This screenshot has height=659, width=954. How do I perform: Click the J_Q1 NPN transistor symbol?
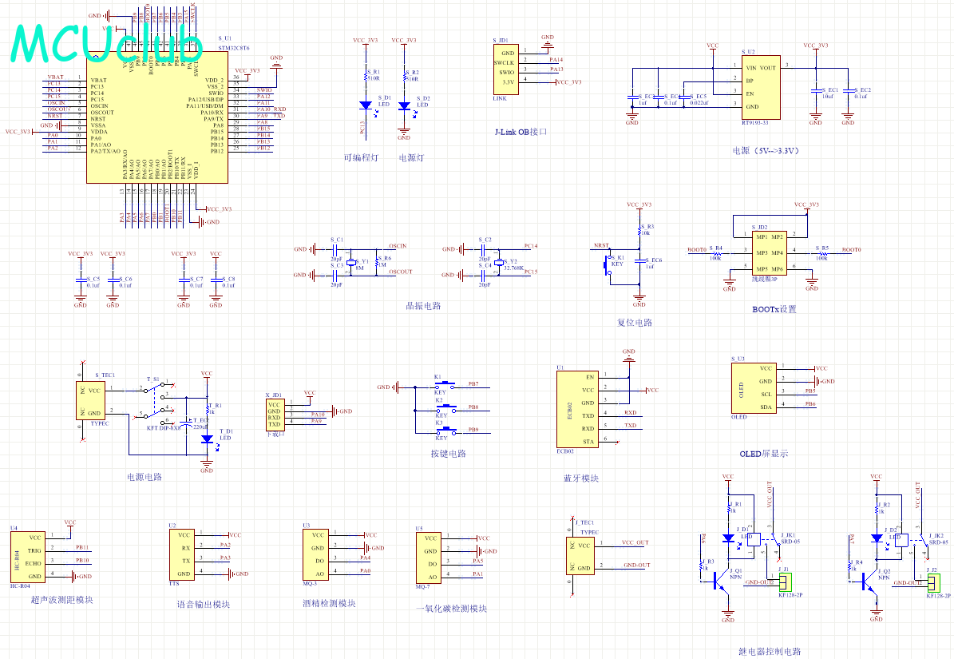[722, 581]
